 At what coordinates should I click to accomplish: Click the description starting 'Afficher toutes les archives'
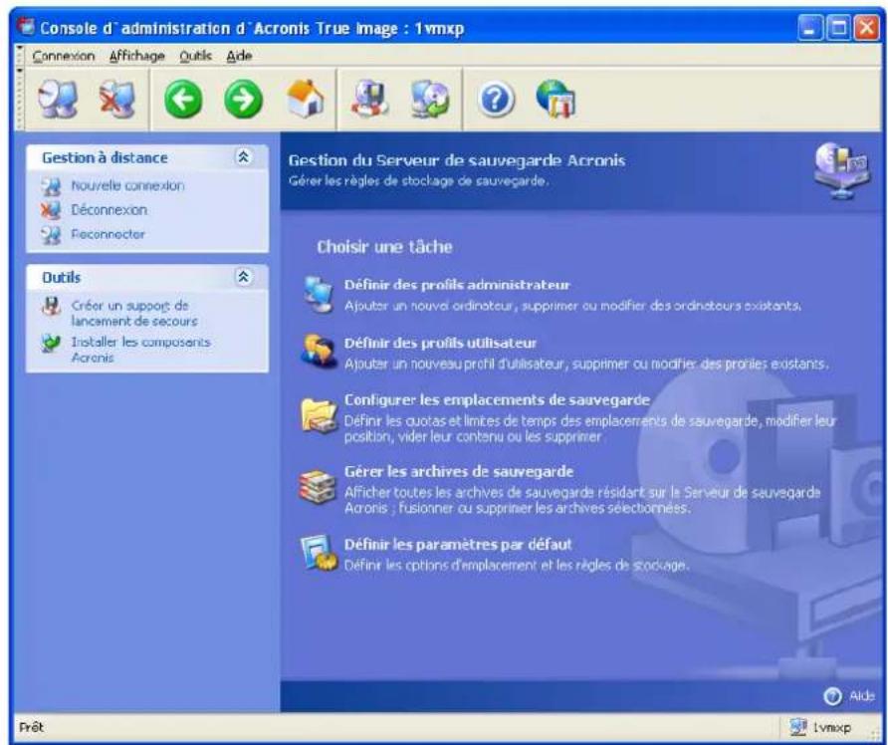[x=582, y=500]
